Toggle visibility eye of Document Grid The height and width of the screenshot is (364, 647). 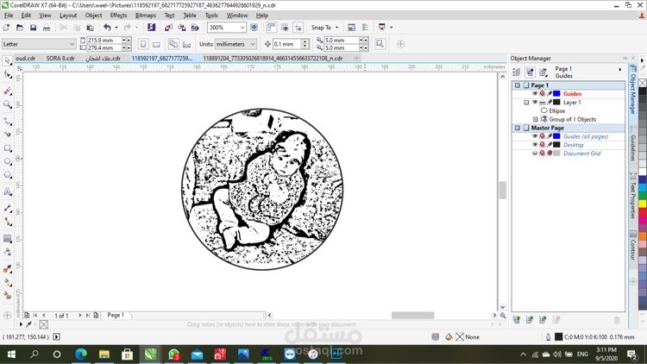tap(535, 154)
